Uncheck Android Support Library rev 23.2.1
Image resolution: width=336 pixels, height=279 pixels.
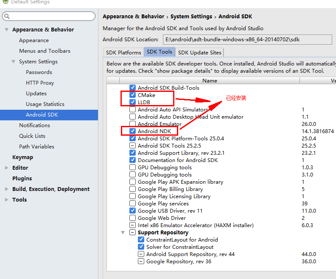133,153
